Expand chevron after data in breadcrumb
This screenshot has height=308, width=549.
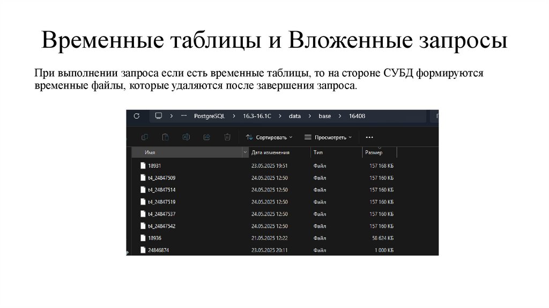tap(309, 116)
